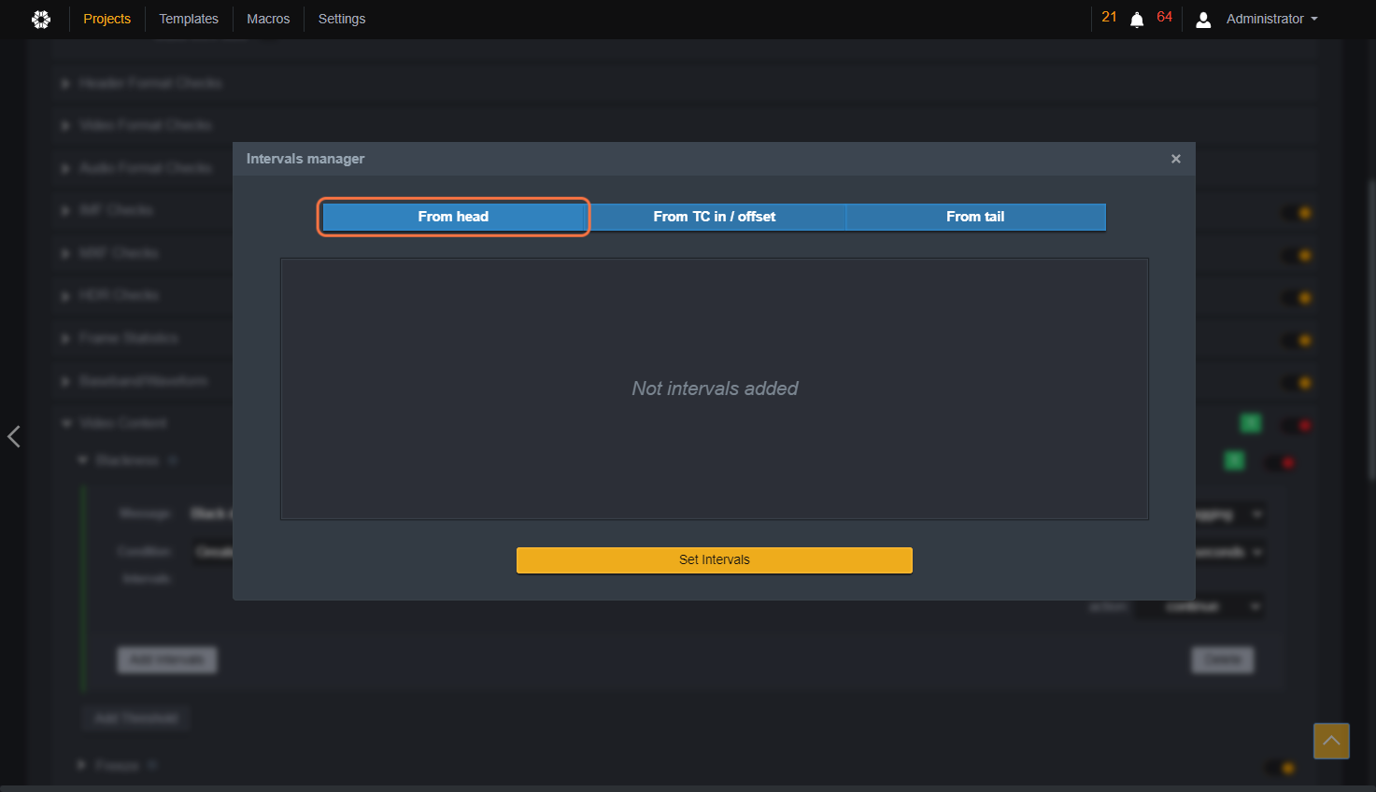Open the notifications bell

click(1137, 20)
